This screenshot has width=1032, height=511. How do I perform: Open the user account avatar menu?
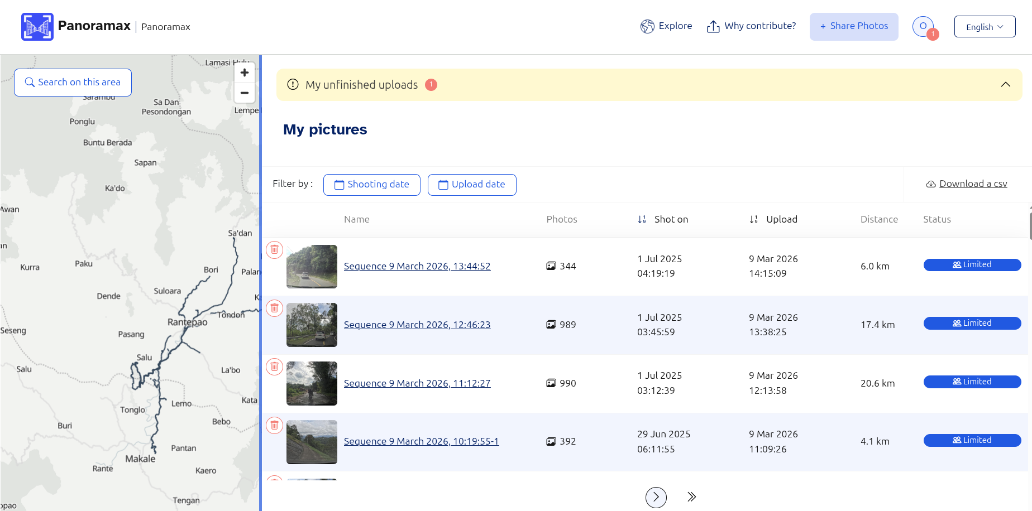[923, 26]
